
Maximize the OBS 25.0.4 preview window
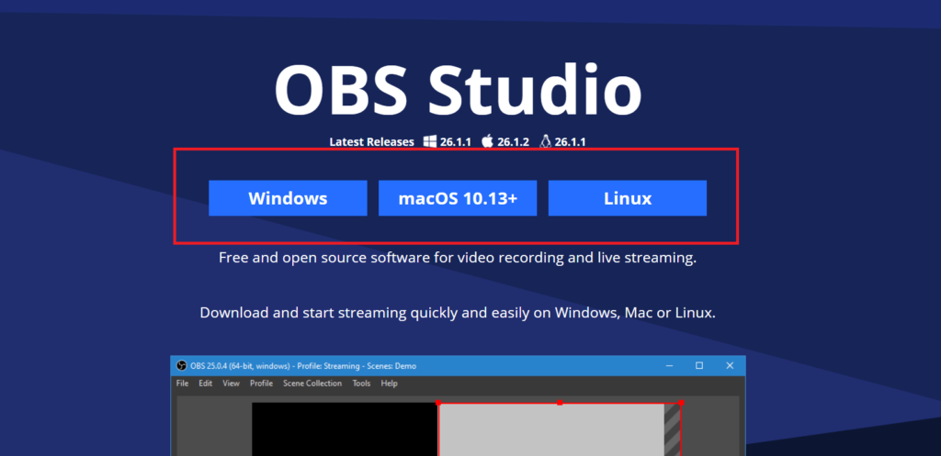click(x=699, y=365)
